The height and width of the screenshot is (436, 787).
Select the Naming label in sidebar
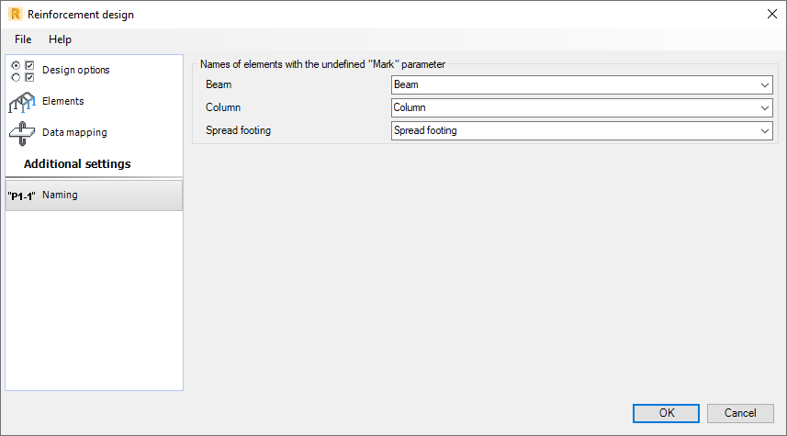(x=60, y=195)
